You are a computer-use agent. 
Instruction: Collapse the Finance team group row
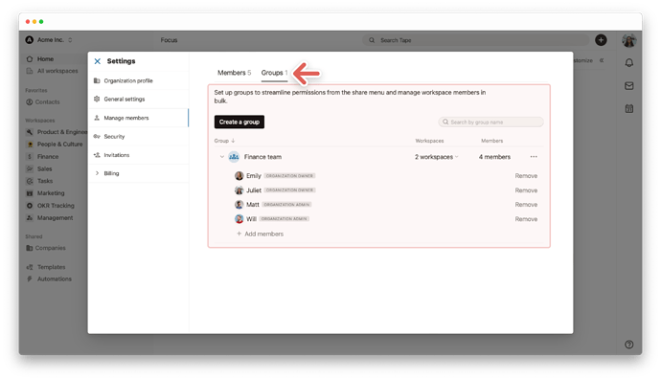point(221,157)
